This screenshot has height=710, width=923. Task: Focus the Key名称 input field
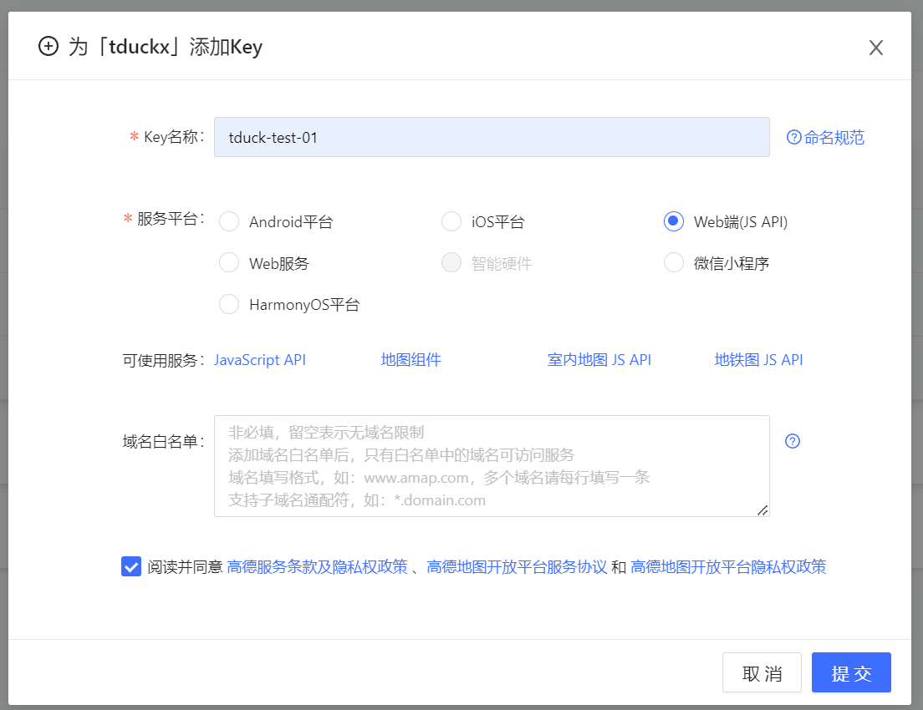coord(492,137)
